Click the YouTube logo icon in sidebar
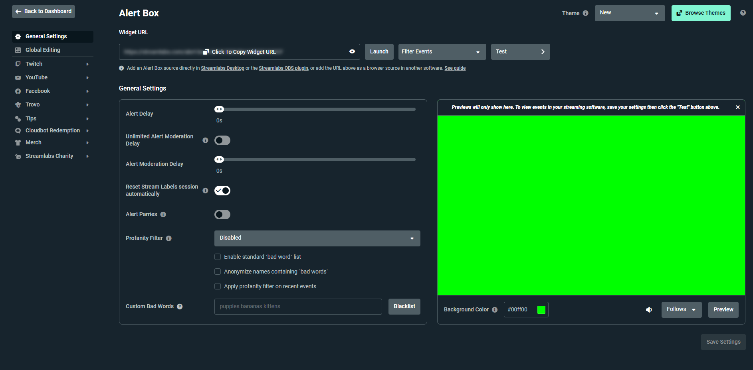The height and width of the screenshot is (370, 753). [x=18, y=78]
